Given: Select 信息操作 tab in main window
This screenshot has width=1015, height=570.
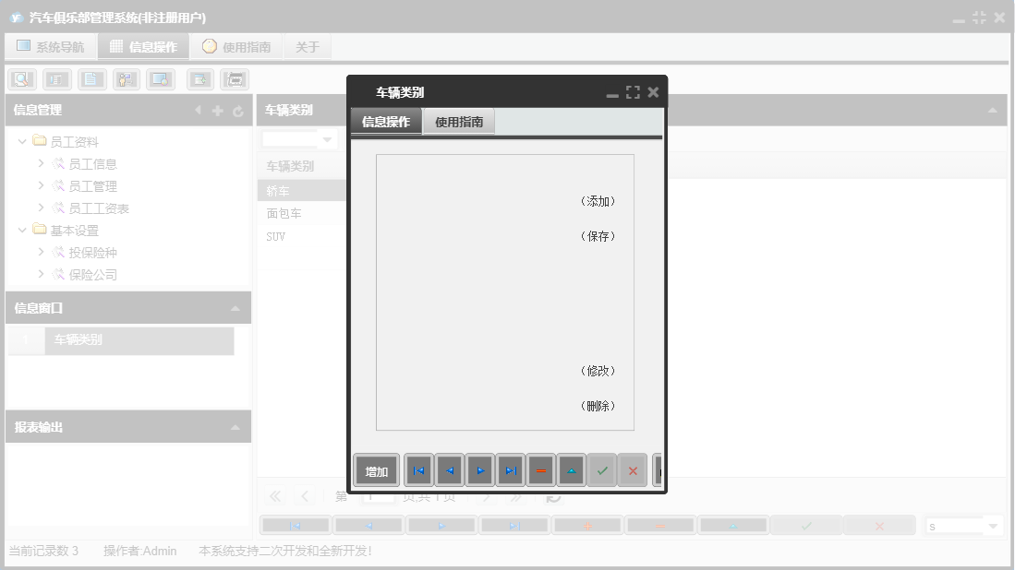Looking at the screenshot, I should (144, 46).
